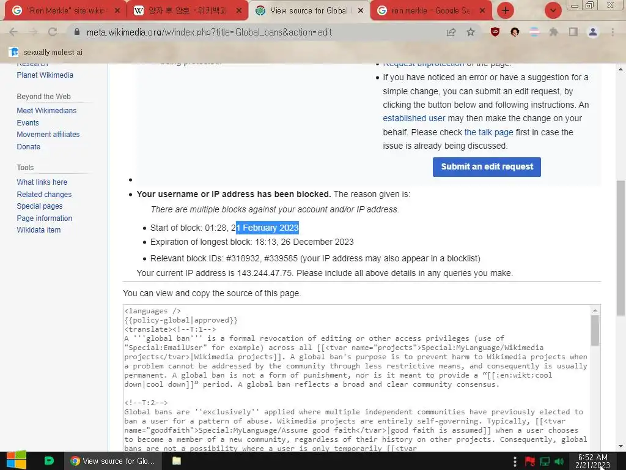Image resolution: width=626 pixels, height=470 pixels.
Task: Click the 'Relevant block IDs' line
Action: pyautogui.click(x=315, y=259)
